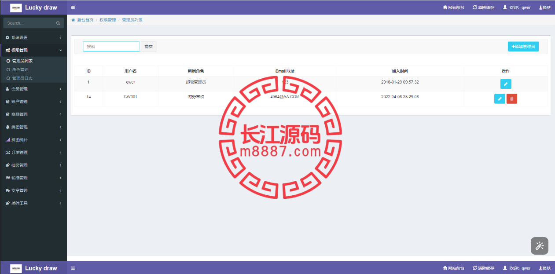This screenshot has width=555, height=274.
Task: Toggle sidebar via top header hamburger icon
Action: [73, 7]
